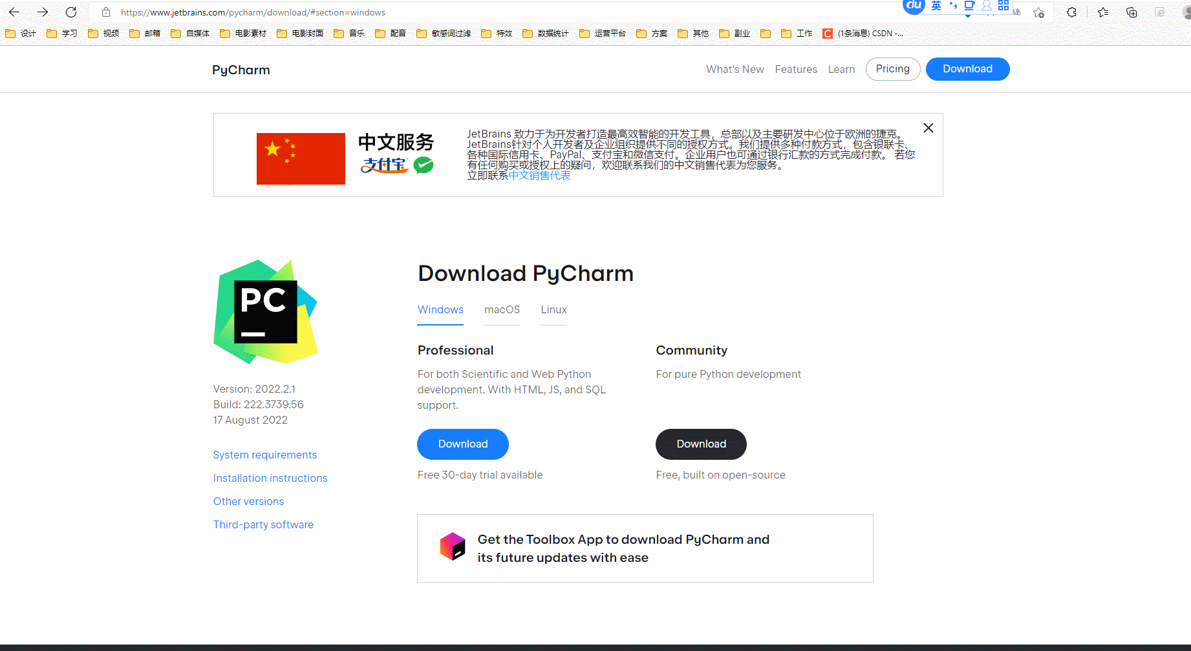Screen dimensions: 1191x651
Task: Open the favorites list icon
Action: [1103, 12]
